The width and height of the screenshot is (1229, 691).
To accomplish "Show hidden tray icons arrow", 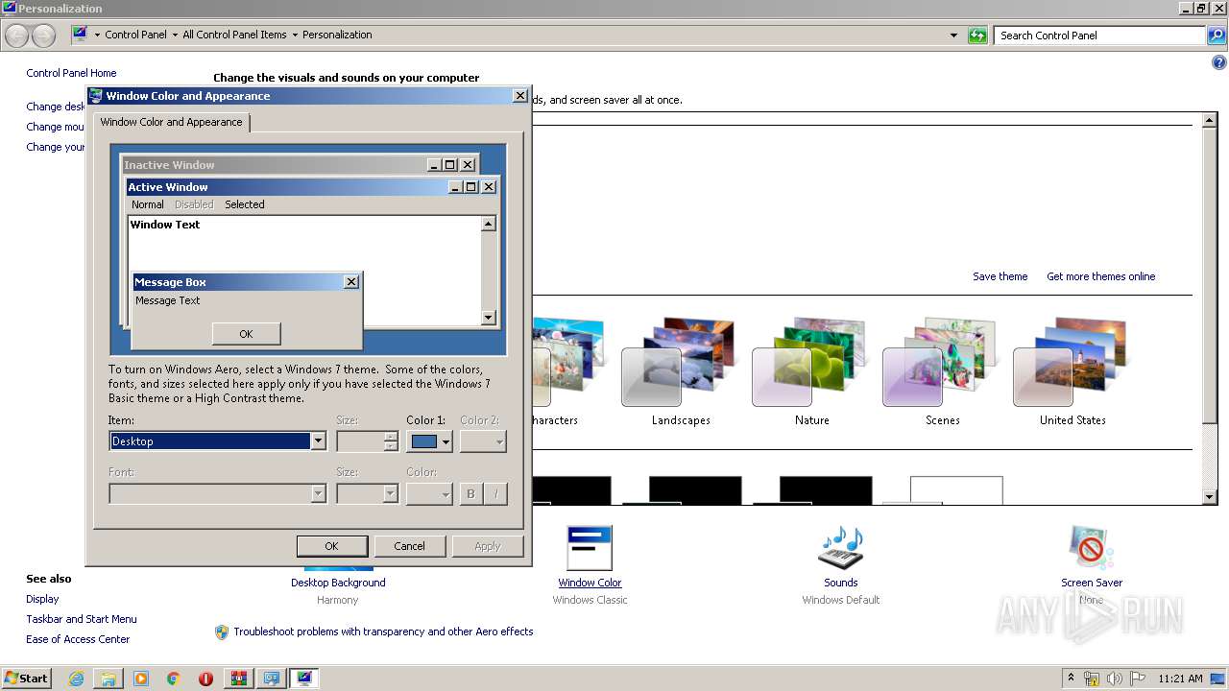I will coord(1072,679).
